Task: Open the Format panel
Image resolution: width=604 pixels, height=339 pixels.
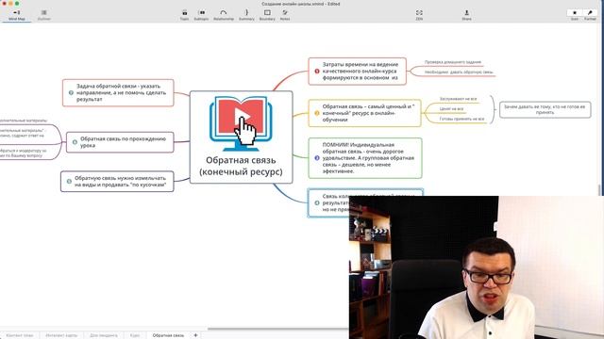Action: (x=590, y=15)
